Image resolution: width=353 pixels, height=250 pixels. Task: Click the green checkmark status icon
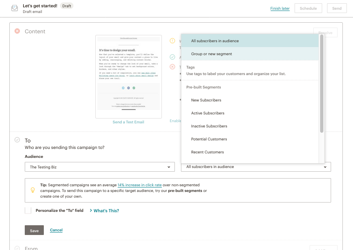[172, 57]
